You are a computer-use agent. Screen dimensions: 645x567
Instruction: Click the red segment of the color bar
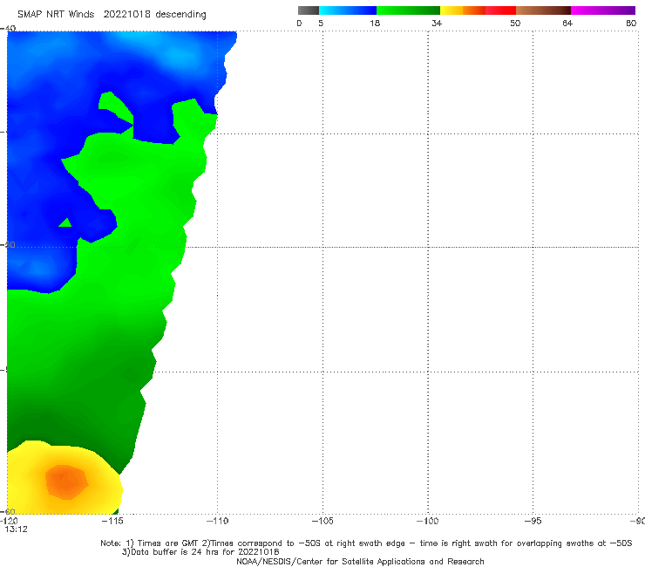[500, 10]
